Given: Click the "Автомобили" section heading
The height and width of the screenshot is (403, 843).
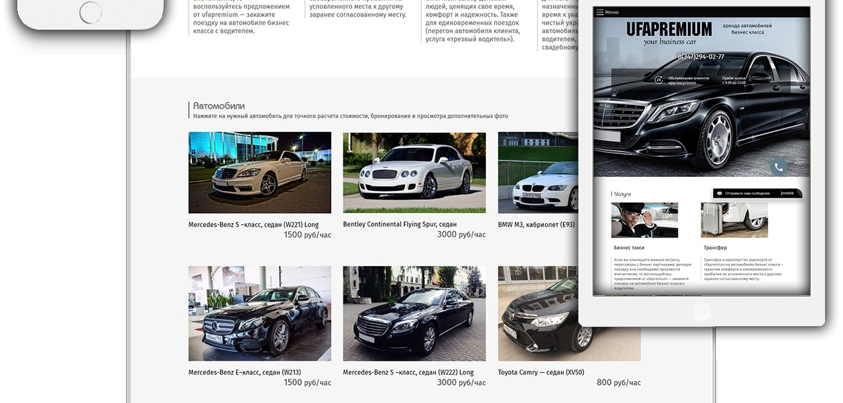Looking at the screenshot, I should pos(218,106).
